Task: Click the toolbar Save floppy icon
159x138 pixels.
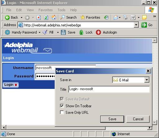Action: pos(63,32)
